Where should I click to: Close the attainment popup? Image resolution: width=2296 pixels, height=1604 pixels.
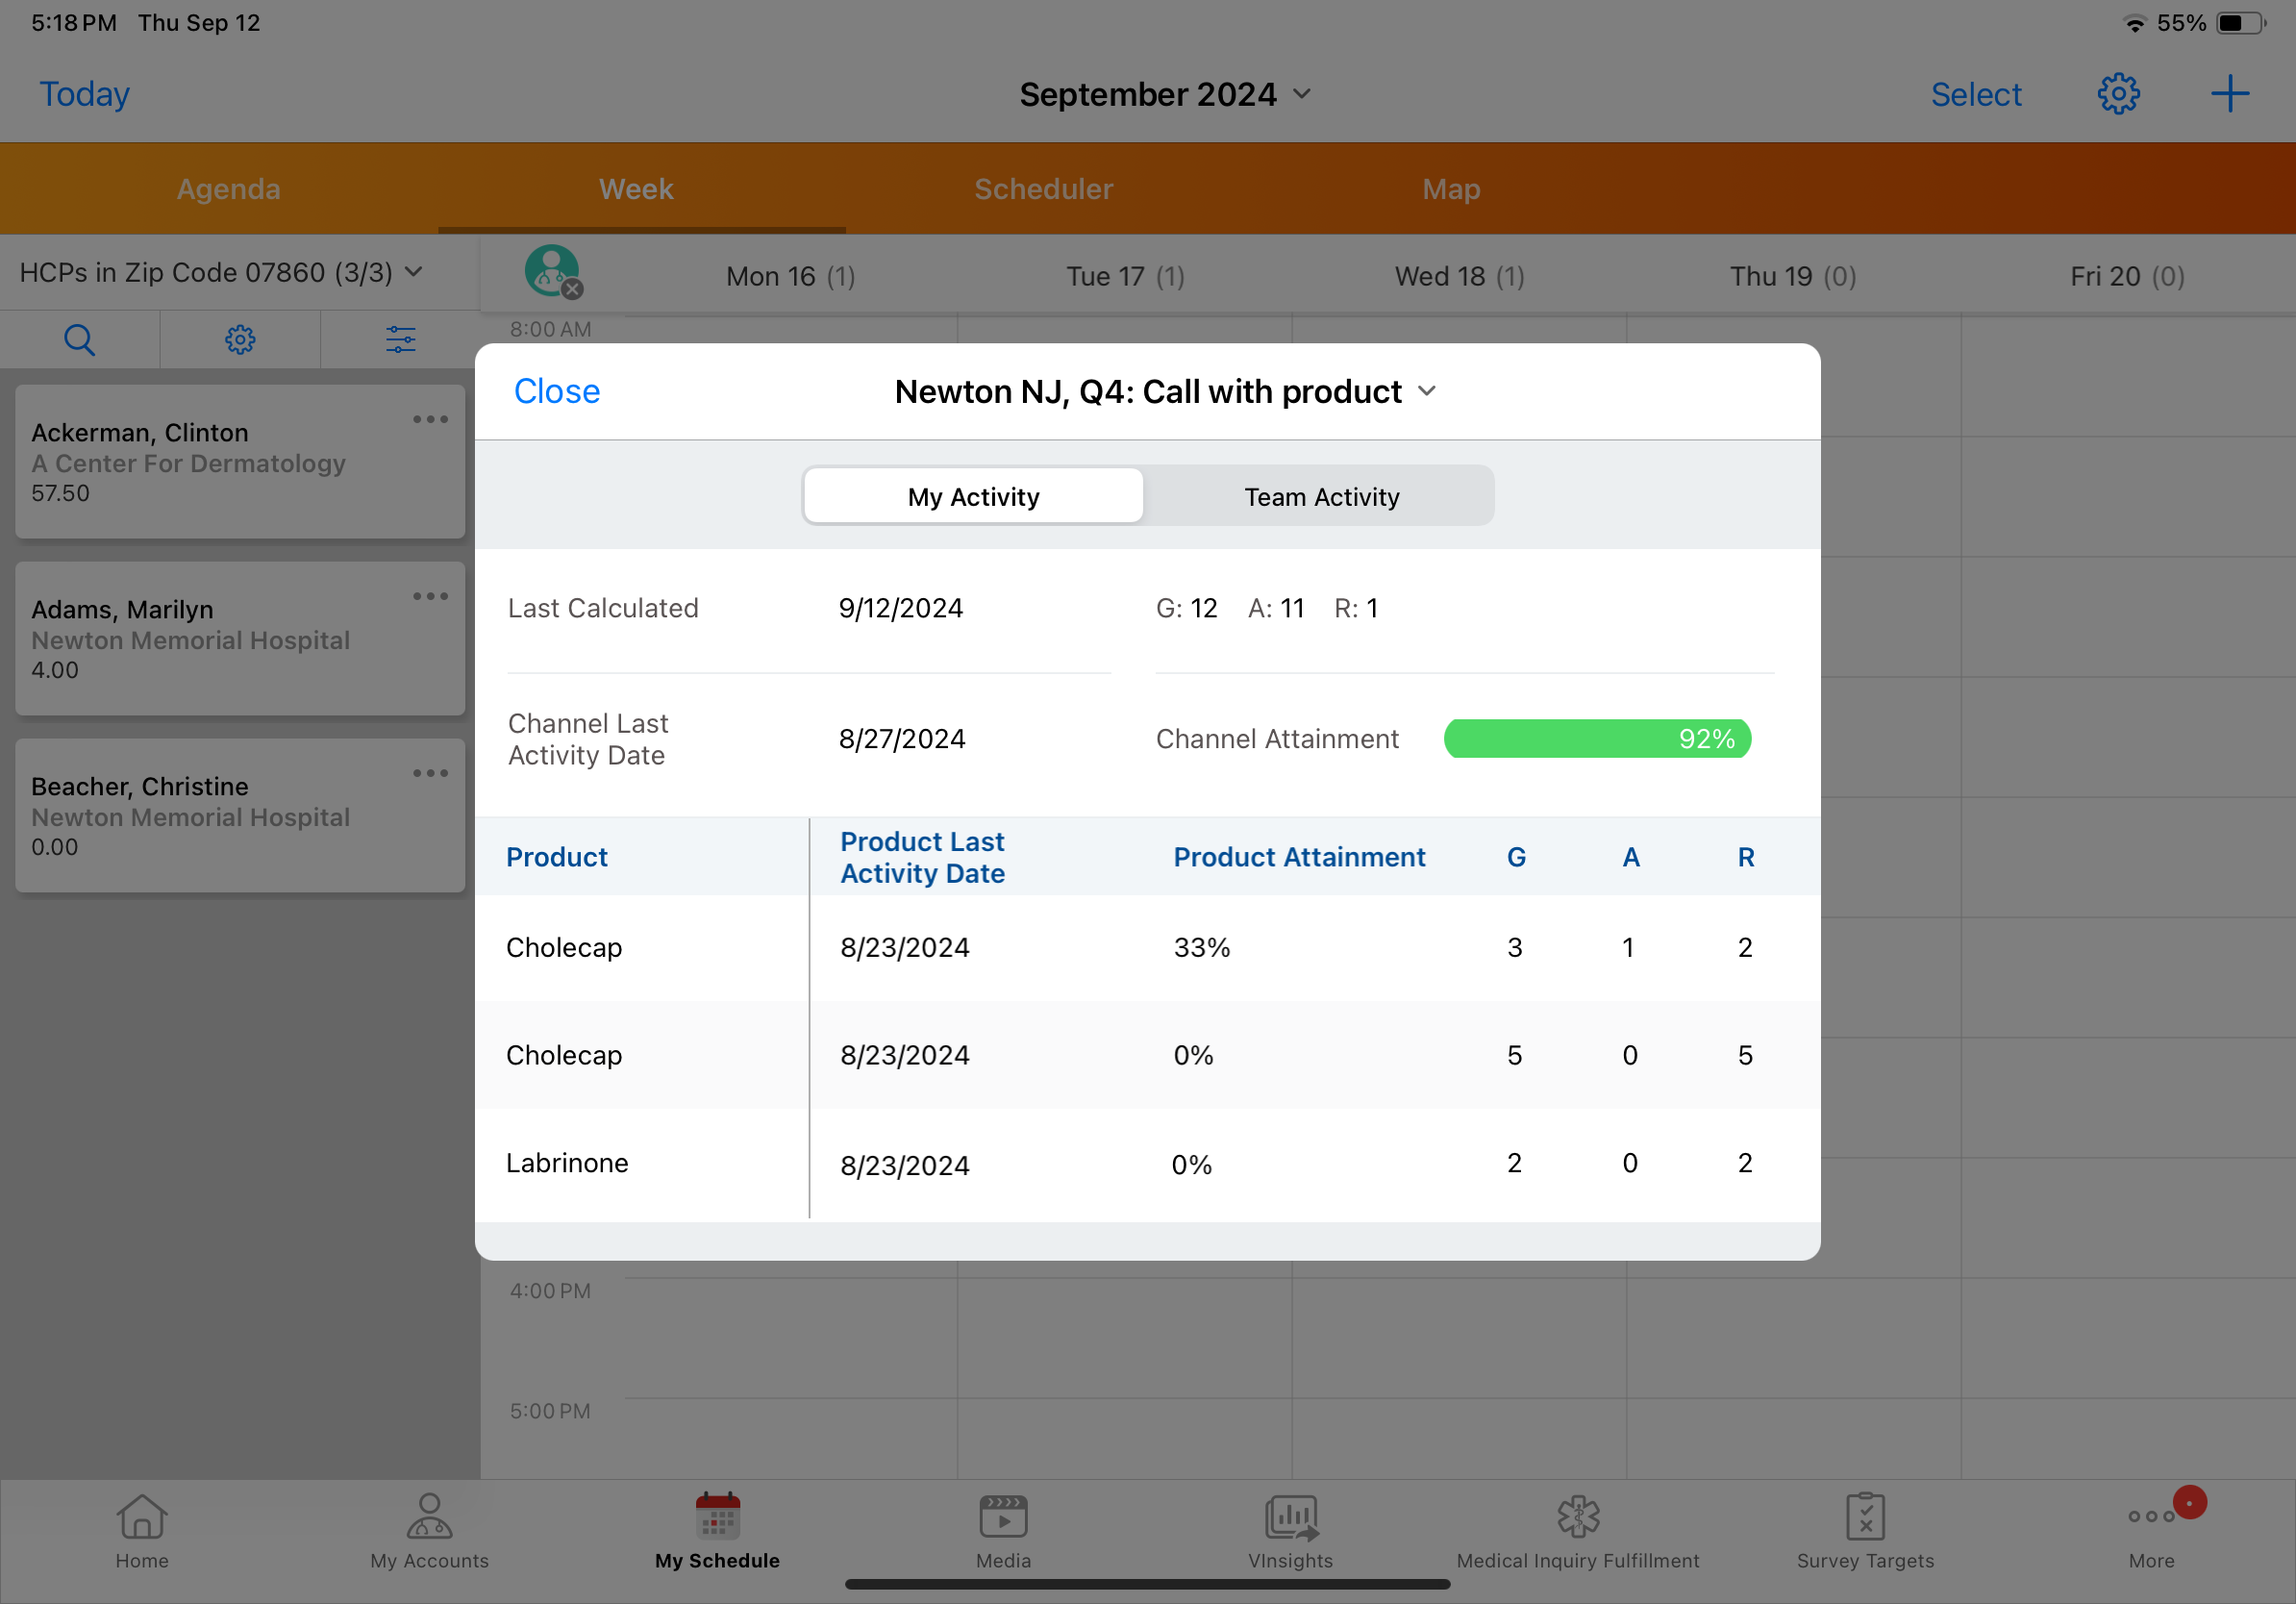pos(557,392)
